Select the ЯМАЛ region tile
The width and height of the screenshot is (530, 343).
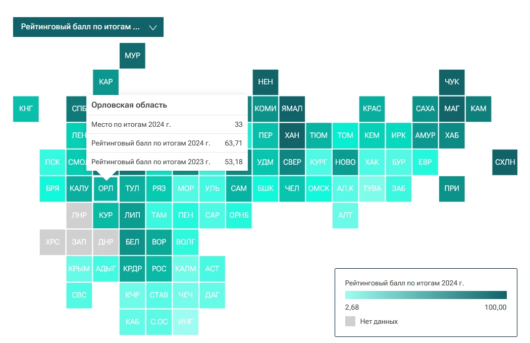292,109
